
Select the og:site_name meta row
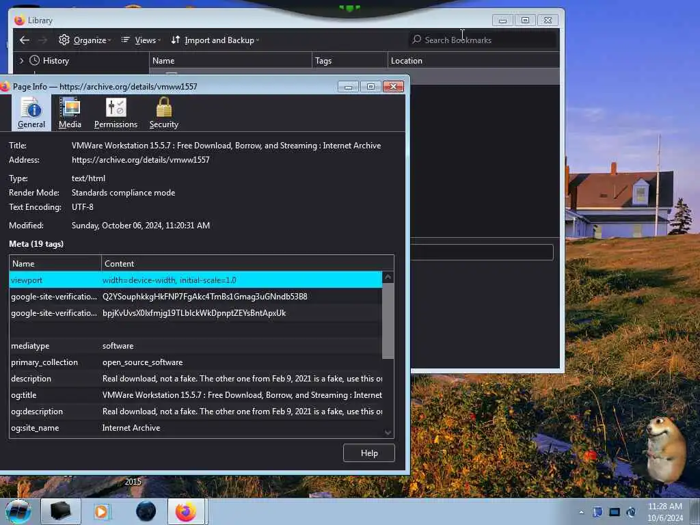(x=196, y=428)
